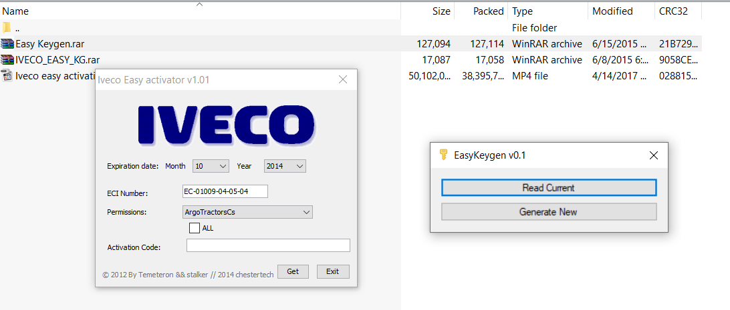This screenshot has height=310, width=730.
Task: Click the parent folder icon
Action: coord(7,27)
